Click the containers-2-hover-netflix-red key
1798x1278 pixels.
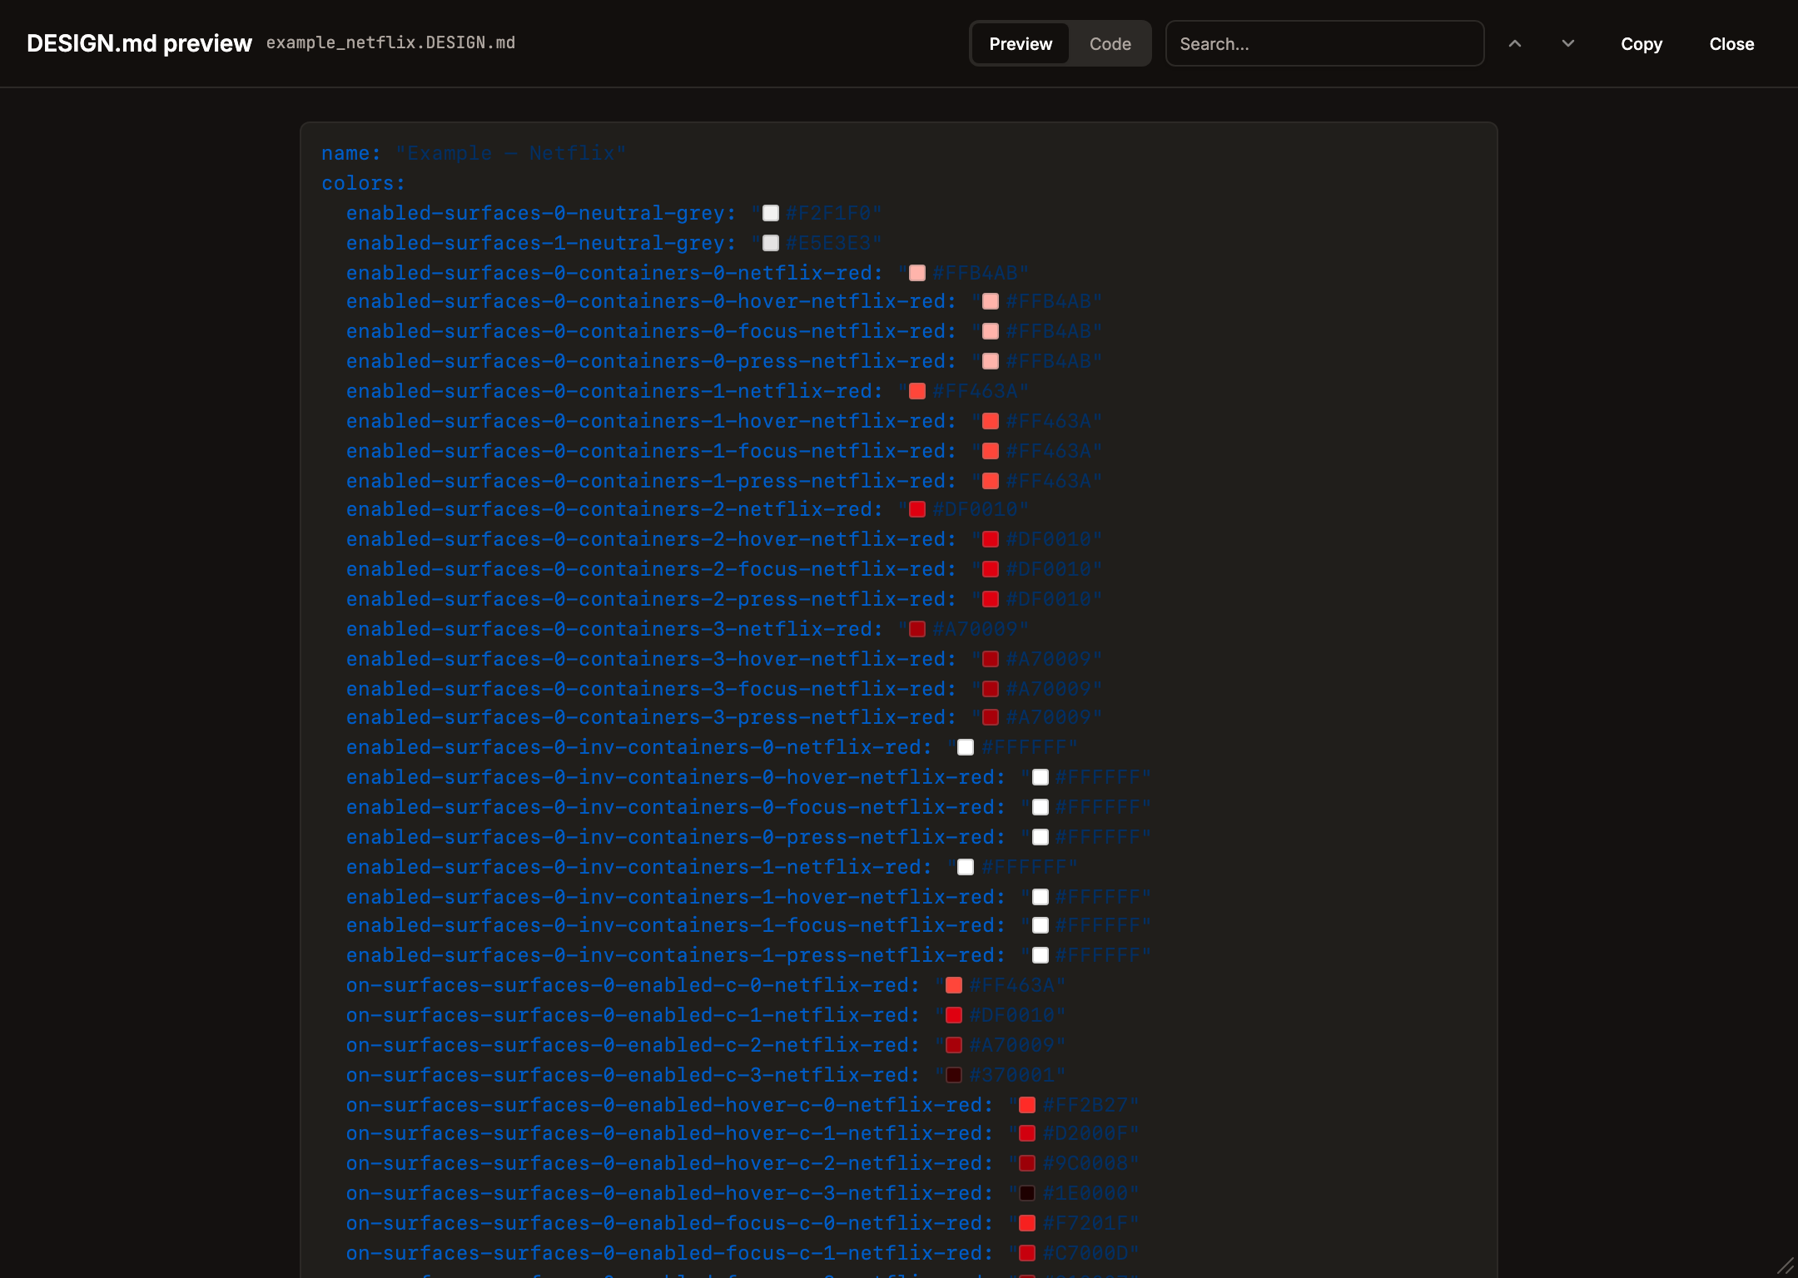651,540
